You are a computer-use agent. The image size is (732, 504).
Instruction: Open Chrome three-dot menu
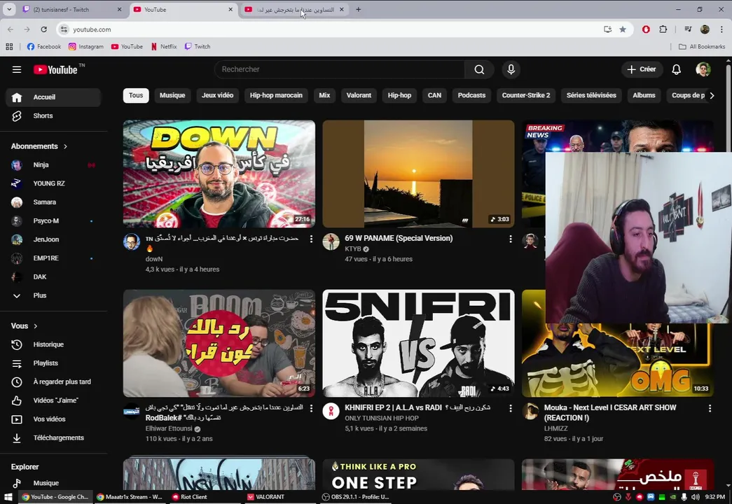(721, 29)
